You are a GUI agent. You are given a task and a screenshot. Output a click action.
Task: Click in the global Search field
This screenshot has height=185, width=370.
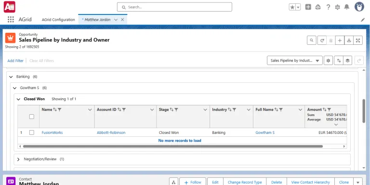174,7
